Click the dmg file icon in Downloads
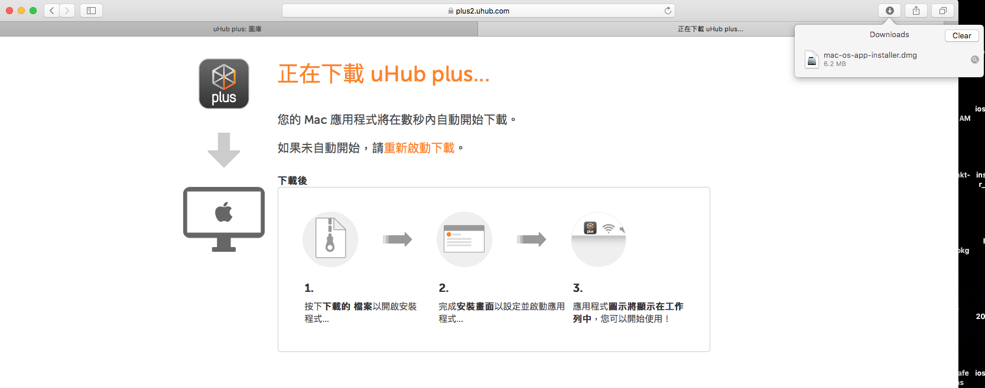Image resolution: width=985 pixels, height=388 pixels. [x=812, y=59]
